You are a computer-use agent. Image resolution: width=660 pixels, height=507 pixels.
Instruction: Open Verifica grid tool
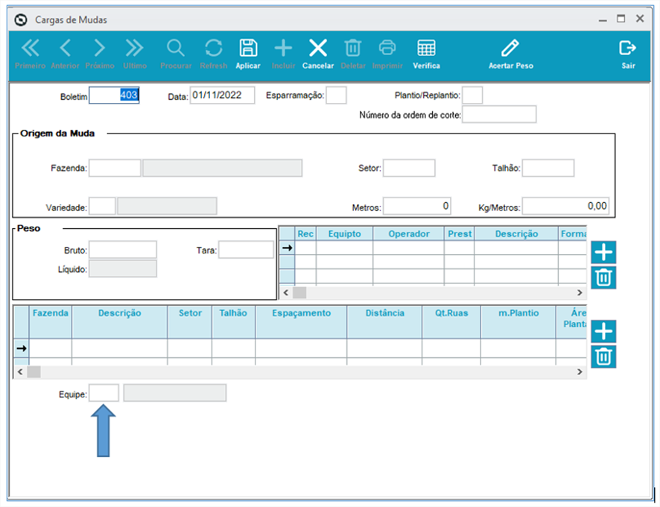(426, 54)
